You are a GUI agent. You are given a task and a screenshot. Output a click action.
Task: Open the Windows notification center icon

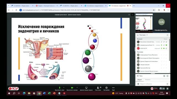point(167,93)
